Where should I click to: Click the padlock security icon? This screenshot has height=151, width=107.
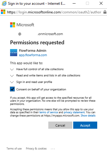click(x=105, y=12)
